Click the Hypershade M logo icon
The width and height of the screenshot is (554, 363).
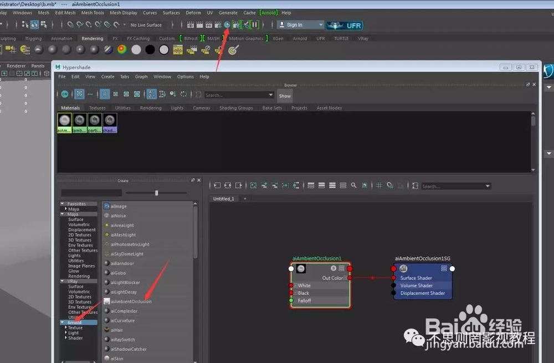(x=58, y=67)
